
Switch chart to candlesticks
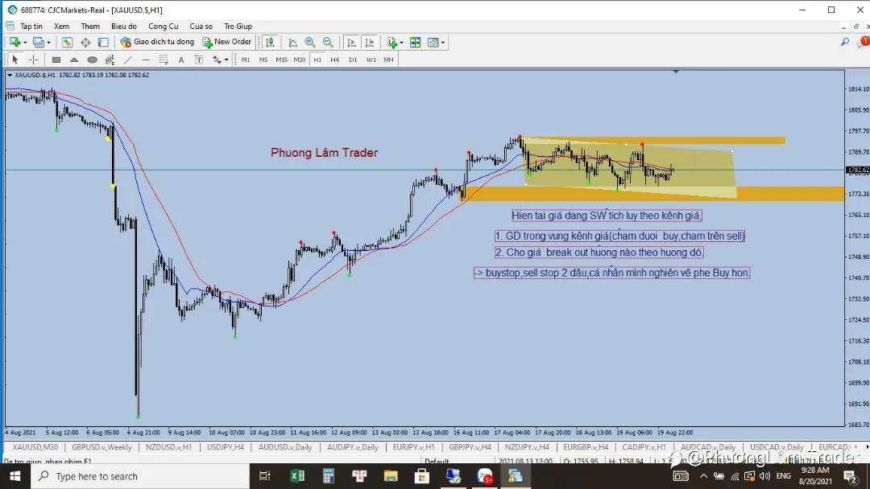coord(270,42)
